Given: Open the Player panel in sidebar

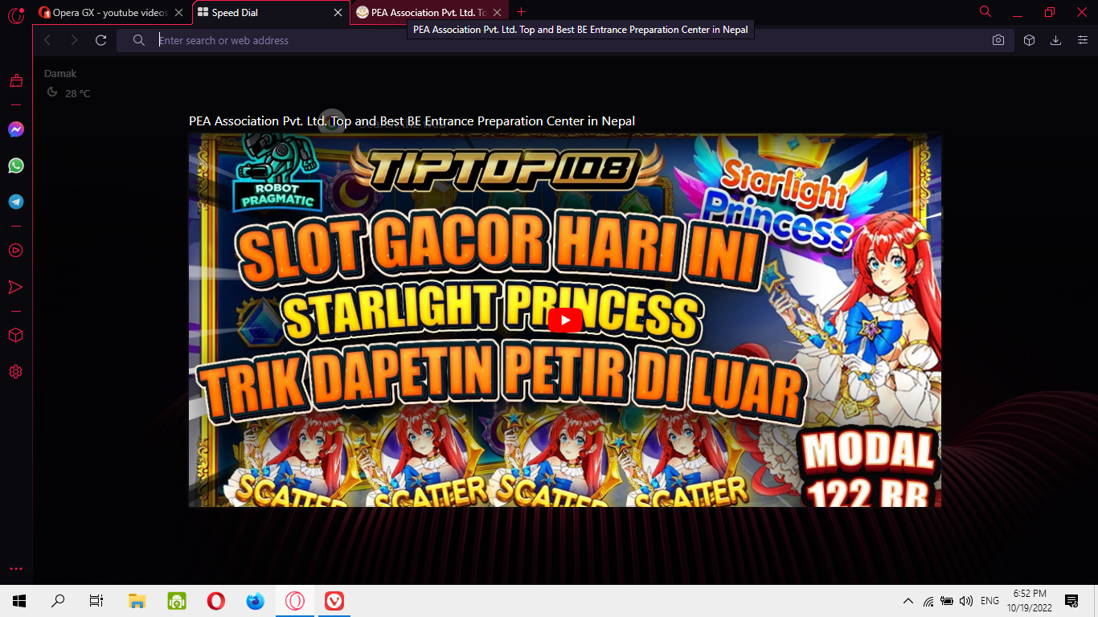Looking at the screenshot, I should (x=16, y=251).
